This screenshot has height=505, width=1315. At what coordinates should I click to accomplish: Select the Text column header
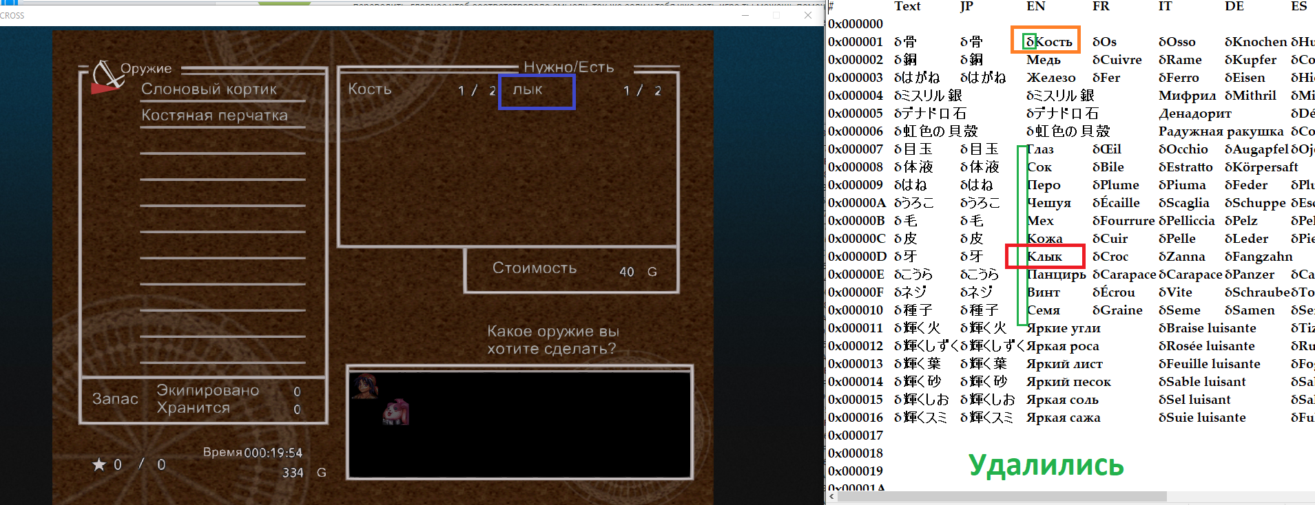click(x=907, y=6)
